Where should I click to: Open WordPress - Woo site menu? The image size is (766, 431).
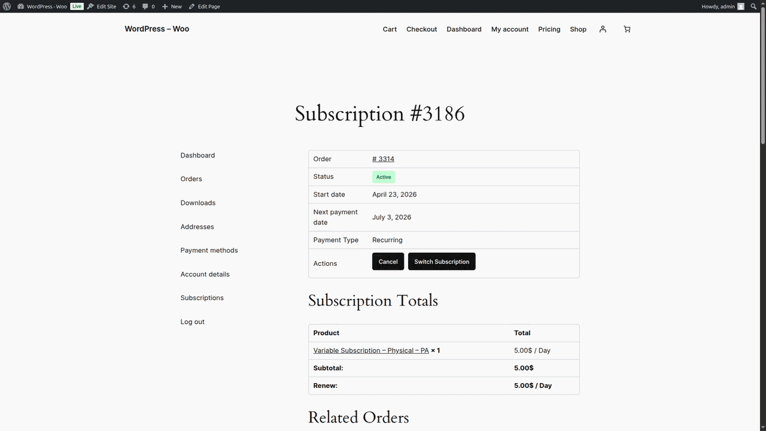[x=42, y=6]
